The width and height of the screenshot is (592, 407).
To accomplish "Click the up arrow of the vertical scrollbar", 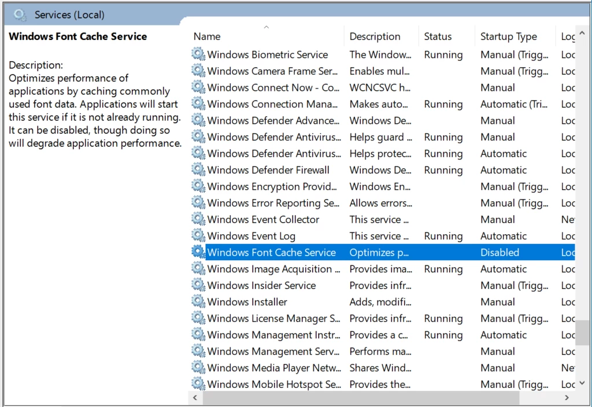I will 582,33.
